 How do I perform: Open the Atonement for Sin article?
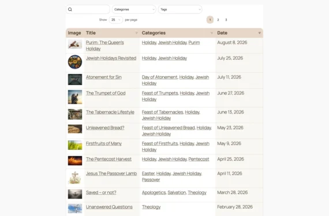[x=104, y=77]
